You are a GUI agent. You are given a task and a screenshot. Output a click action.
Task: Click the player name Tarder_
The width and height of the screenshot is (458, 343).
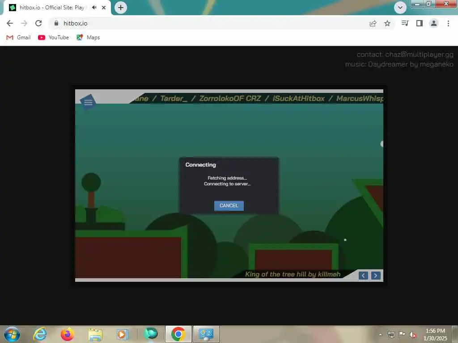[174, 99]
